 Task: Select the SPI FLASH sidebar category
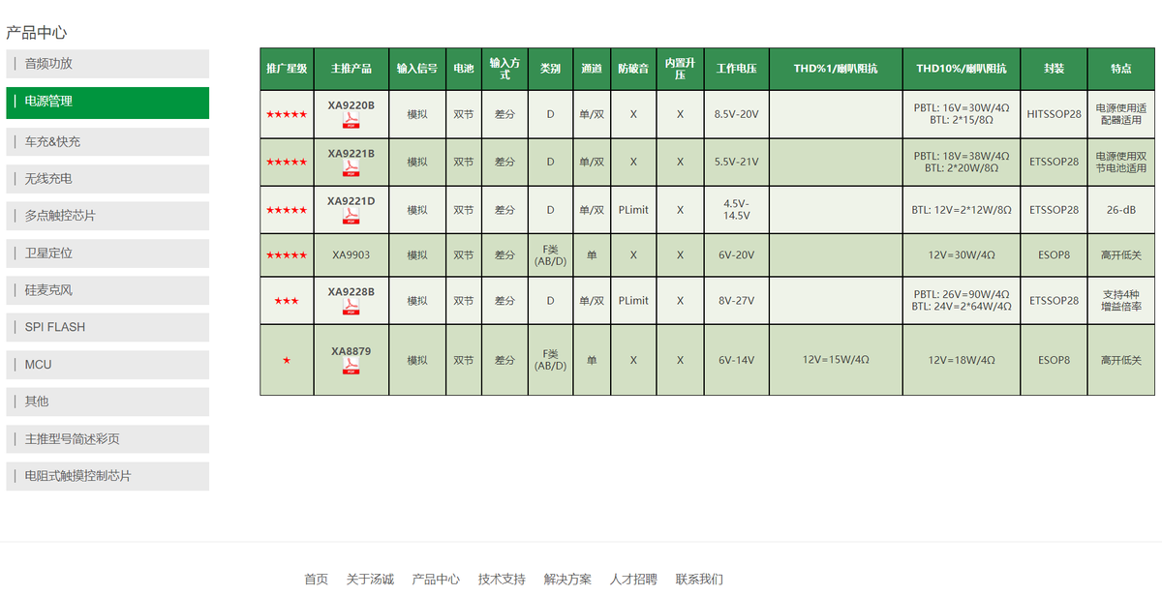107,327
